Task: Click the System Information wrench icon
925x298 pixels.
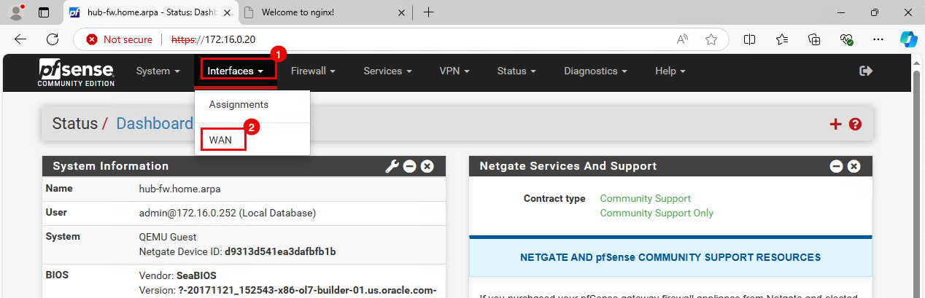Action: (x=392, y=167)
